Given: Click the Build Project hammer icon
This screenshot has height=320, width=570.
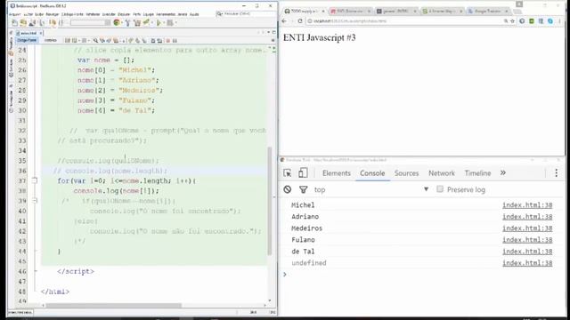Looking at the screenshot, I should point(127,23).
